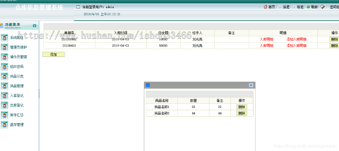This screenshot has width=339, height=151.
Task: Click the 备注 header in main table
Action: [232, 33]
